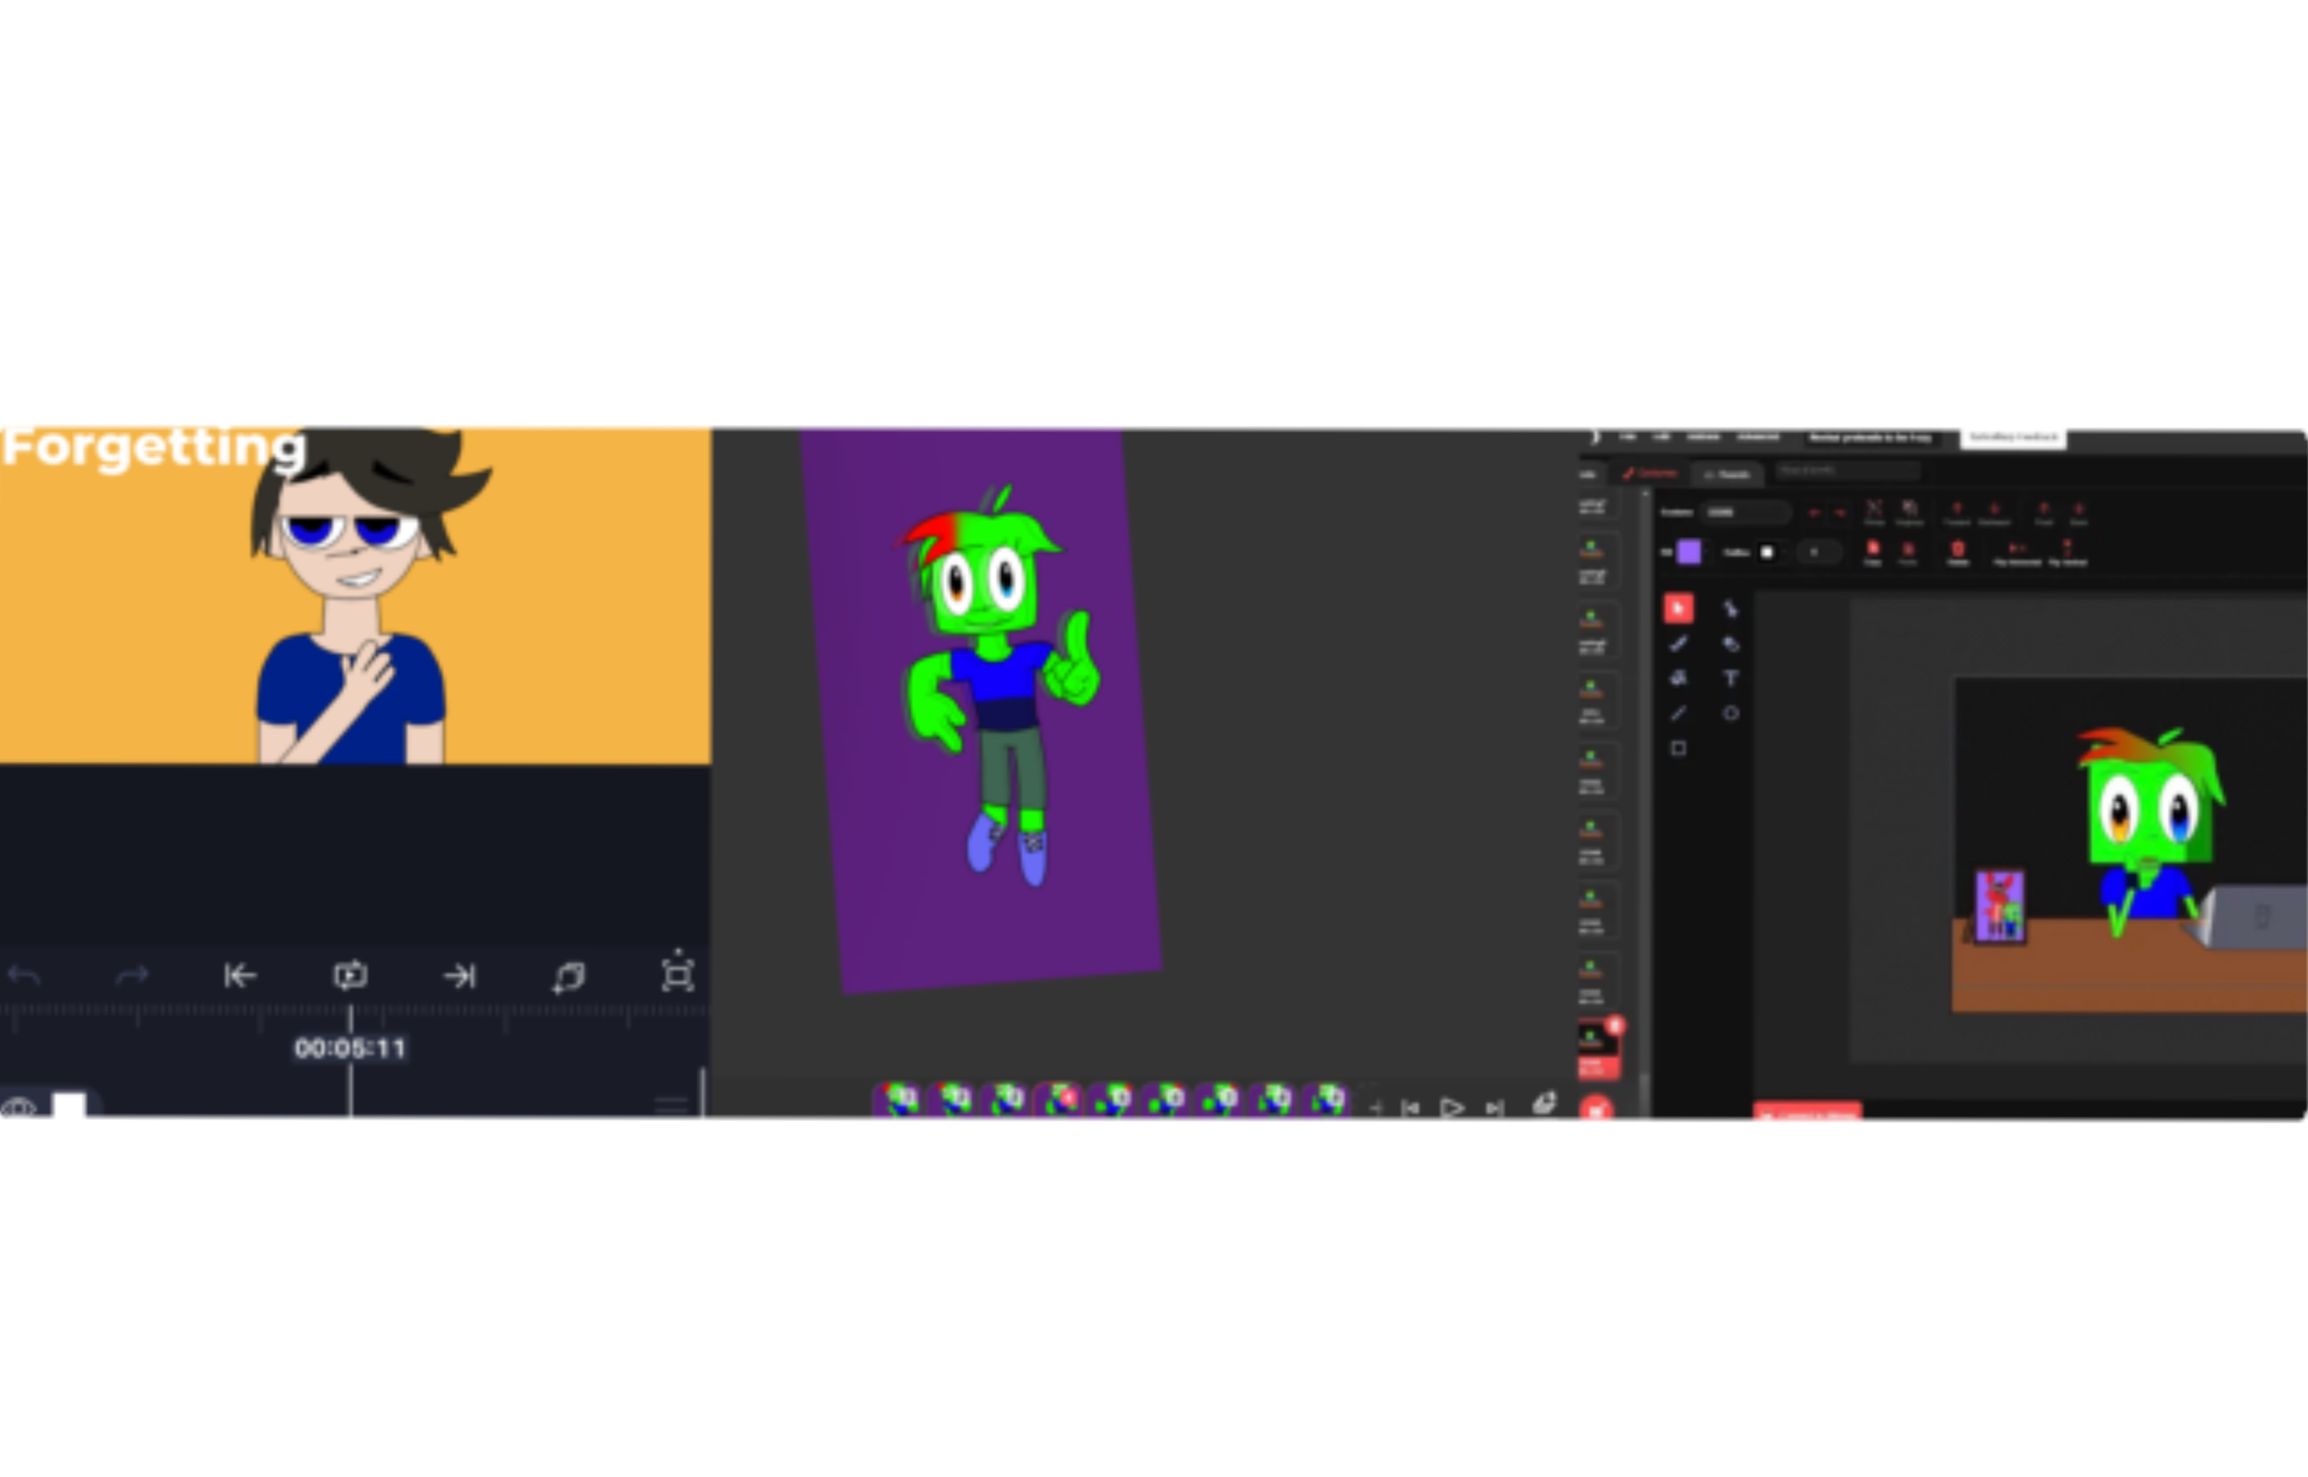Move selection Backward one layer
2308x1477 pixels.
1994,512
